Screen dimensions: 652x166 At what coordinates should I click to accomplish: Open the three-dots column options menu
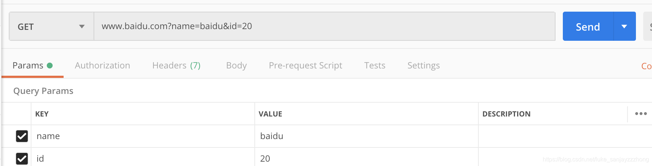[641, 114]
